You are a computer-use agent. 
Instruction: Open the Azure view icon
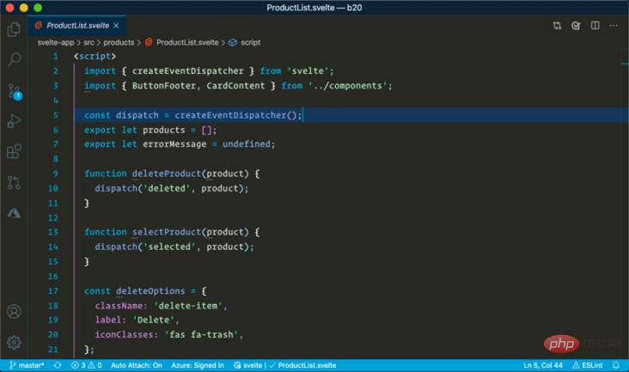tap(14, 212)
